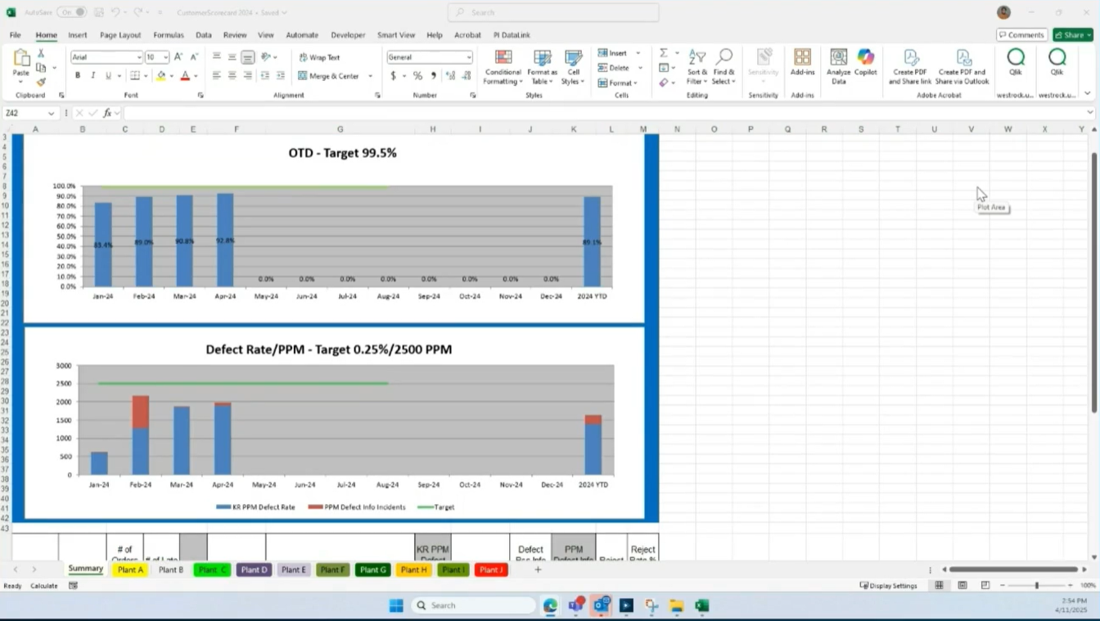Image resolution: width=1100 pixels, height=621 pixels.
Task: Switch to the Page Layout ribbon tab
Action: tap(120, 35)
